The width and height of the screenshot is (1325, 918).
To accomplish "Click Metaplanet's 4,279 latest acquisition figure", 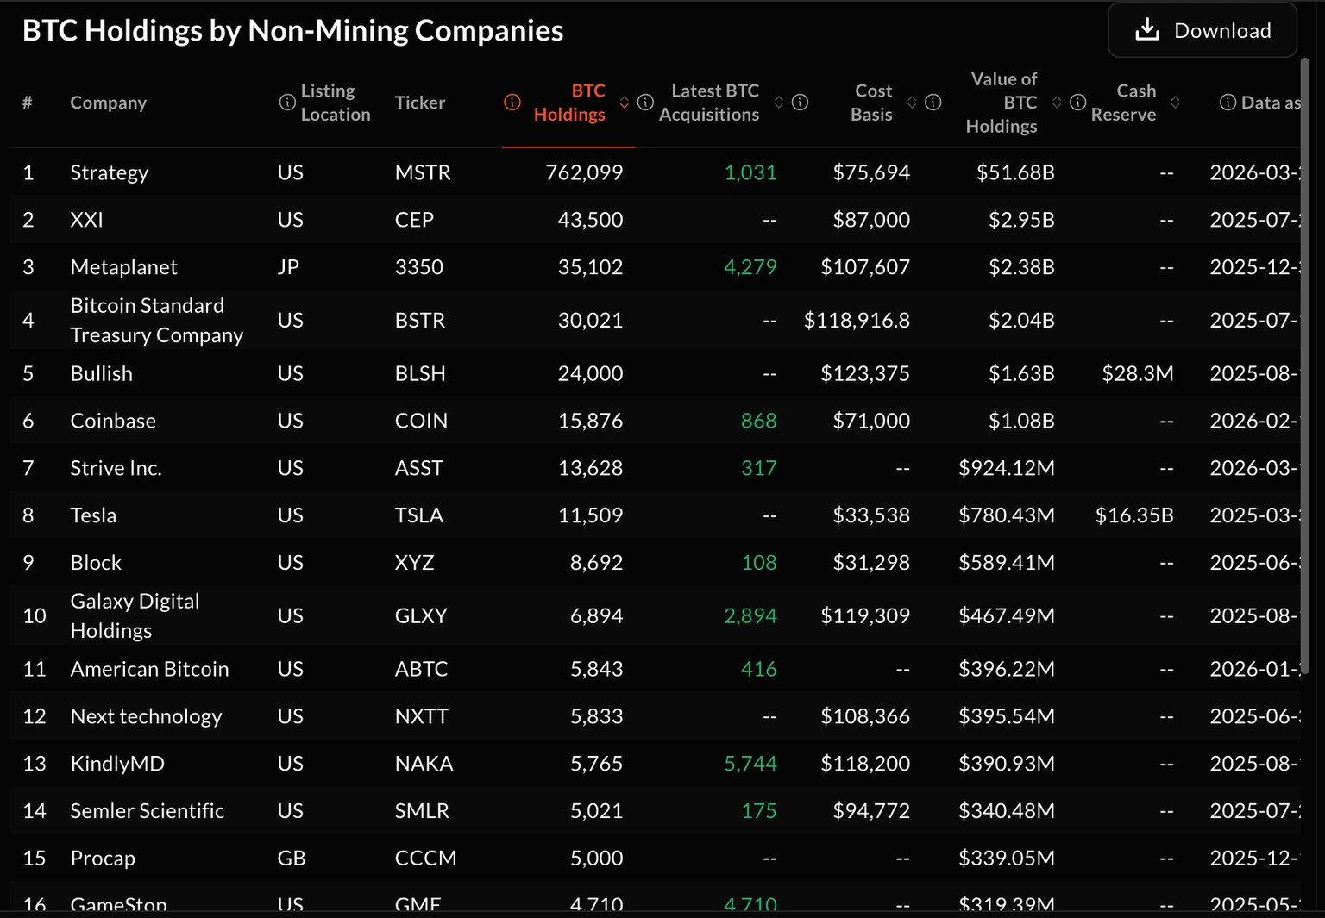I will coord(750,267).
